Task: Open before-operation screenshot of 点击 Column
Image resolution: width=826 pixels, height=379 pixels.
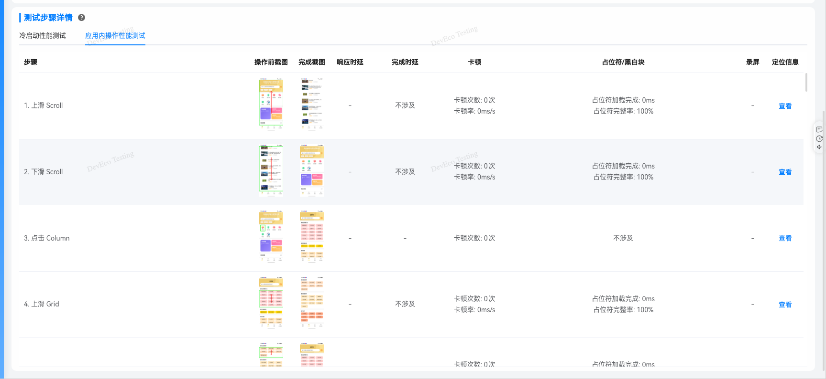Action: (x=271, y=236)
